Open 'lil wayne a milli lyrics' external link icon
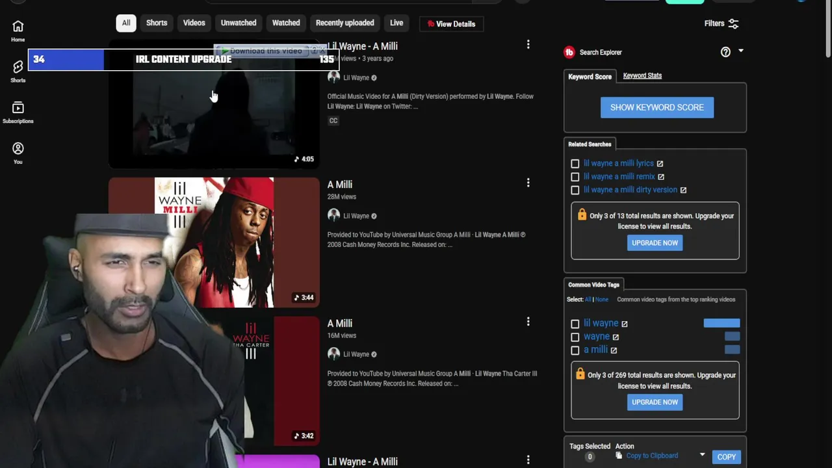832x468 pixels. pos(660,164)
